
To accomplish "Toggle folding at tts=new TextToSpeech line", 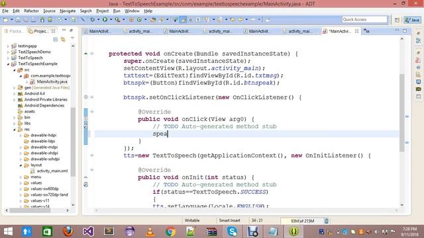I will click(x=92, y=155).
